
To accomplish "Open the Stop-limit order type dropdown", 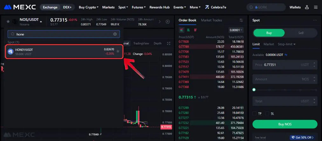I will point(287,44).
